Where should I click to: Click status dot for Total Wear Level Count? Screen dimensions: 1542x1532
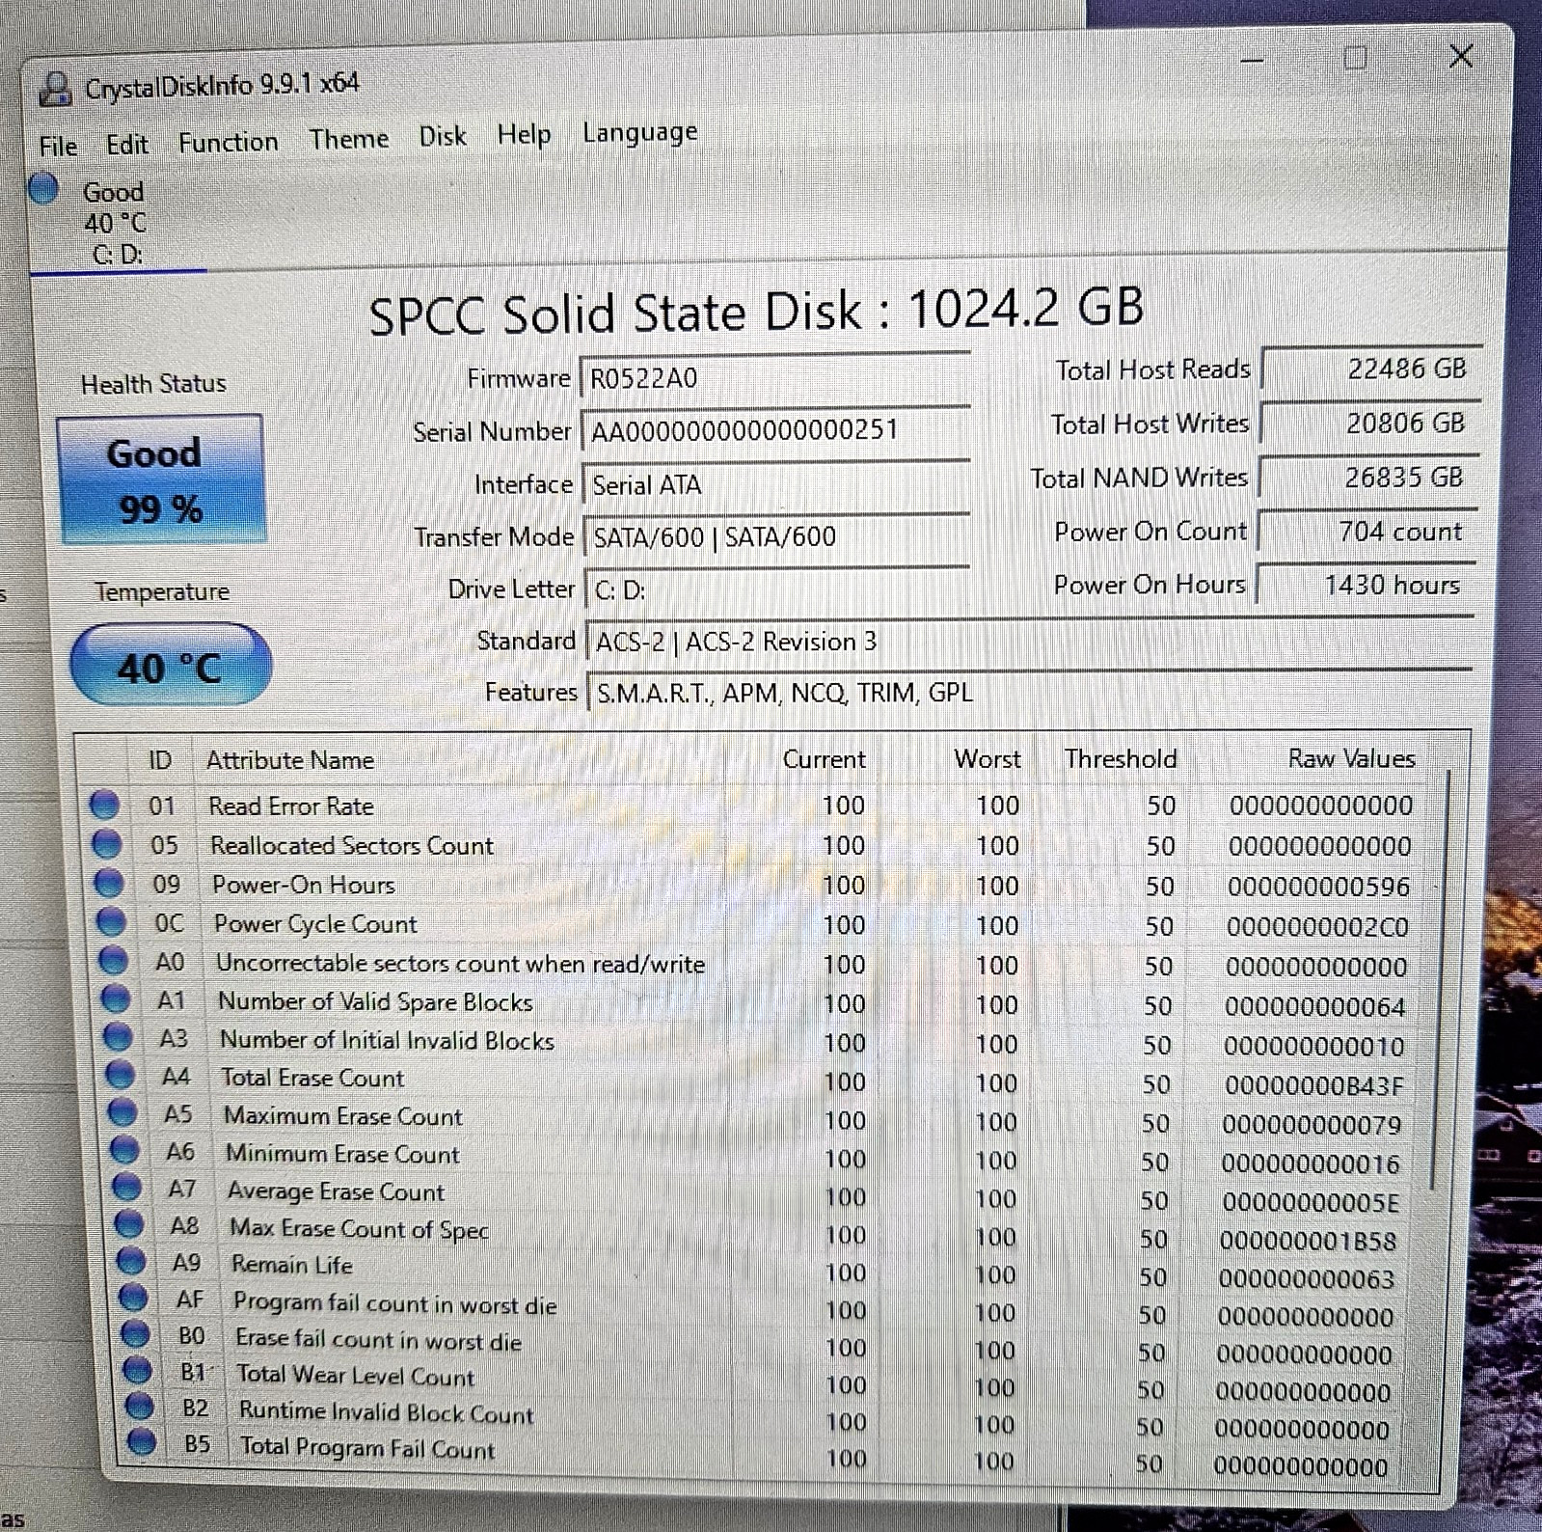coord(137,1370)
